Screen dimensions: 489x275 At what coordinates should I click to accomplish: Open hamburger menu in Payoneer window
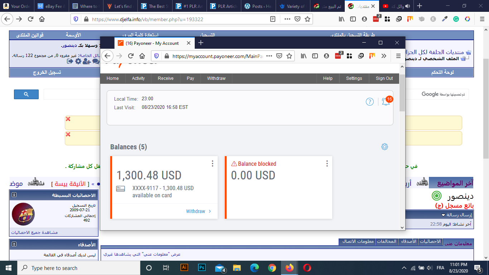point(398,56)
